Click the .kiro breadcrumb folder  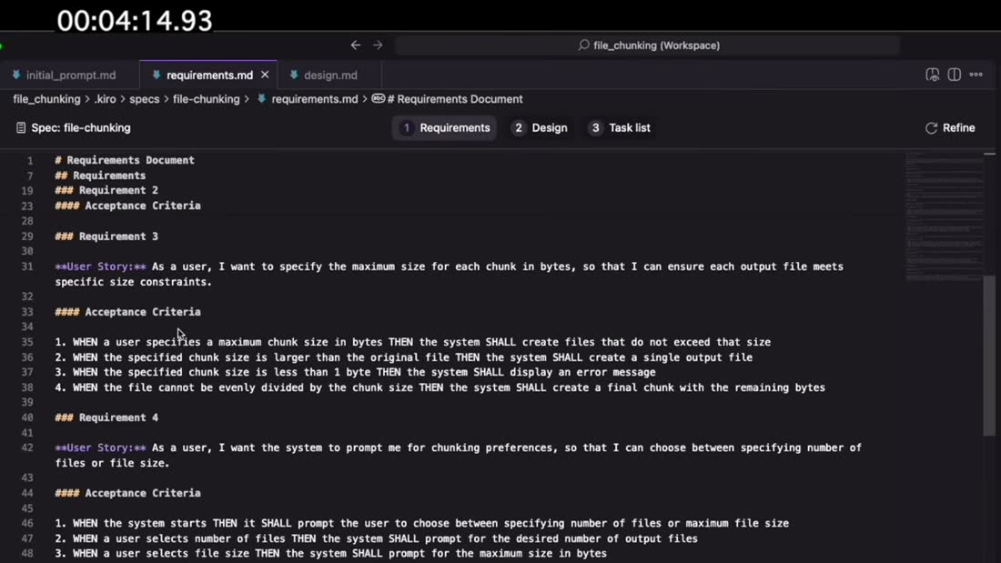click(105, 99)
